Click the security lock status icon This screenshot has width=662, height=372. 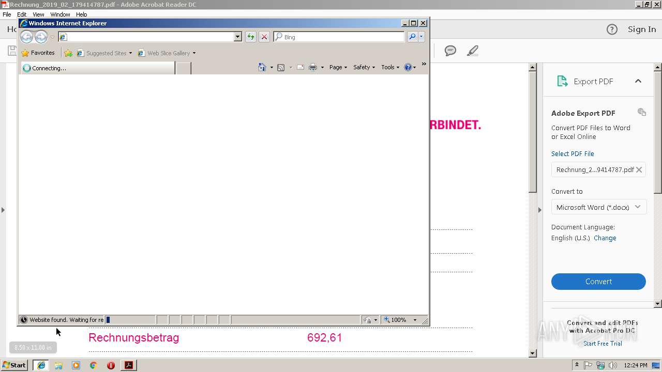[367, 320]
